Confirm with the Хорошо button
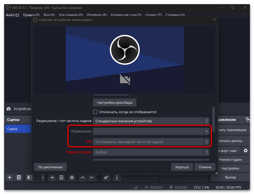254x194 pixels. pos(182,167)
